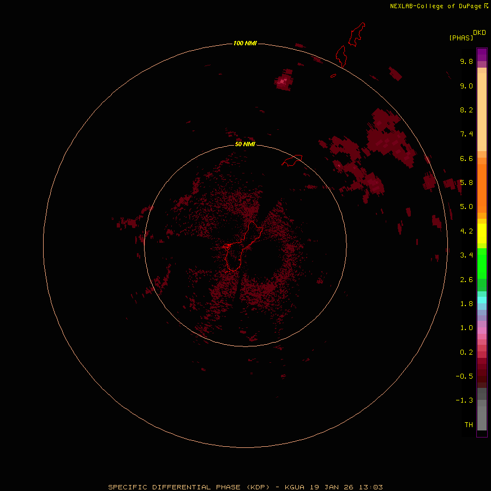
Task: Click the pink swatch in the color bar
Action: 482,331
